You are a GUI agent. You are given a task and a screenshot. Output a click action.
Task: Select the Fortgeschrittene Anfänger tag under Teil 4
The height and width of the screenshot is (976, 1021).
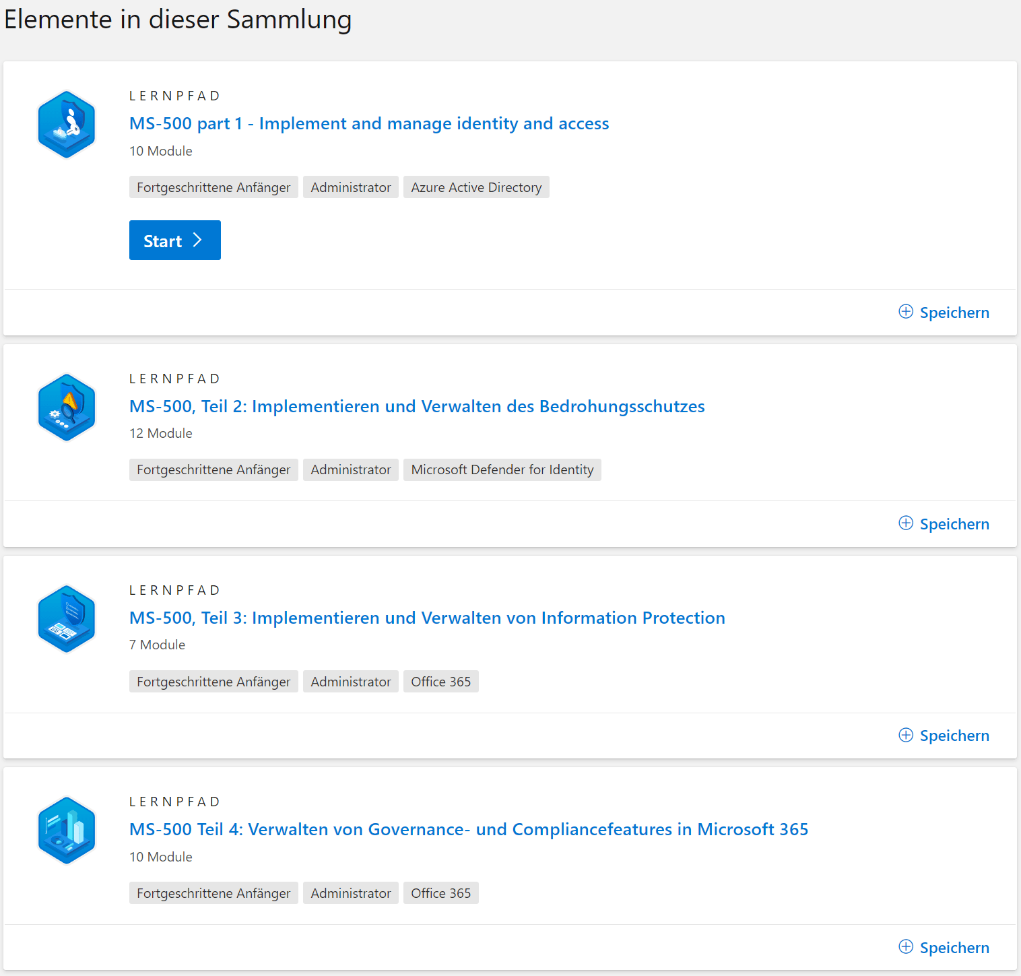pos(213,892)
